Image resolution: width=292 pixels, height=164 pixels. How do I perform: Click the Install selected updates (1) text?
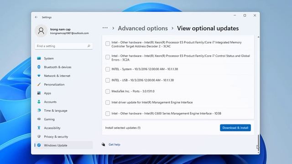(x=123, y=128)
